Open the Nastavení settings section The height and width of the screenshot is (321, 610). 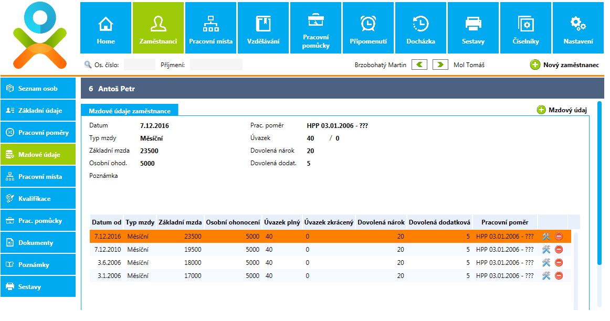point(579,28)
